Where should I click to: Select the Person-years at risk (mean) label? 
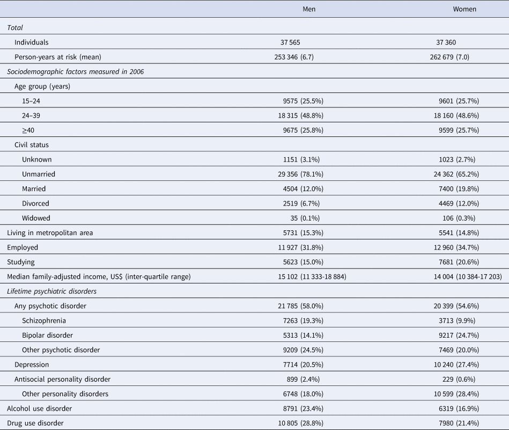pyautogui.click(x=58, y=56)
